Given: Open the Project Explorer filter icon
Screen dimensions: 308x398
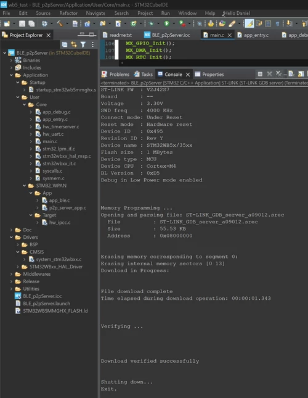Looking at the screenshot, I should click(x=83, y=44).
